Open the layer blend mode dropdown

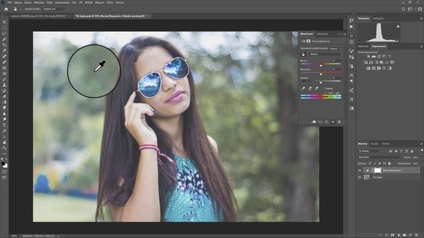point(380,157)
